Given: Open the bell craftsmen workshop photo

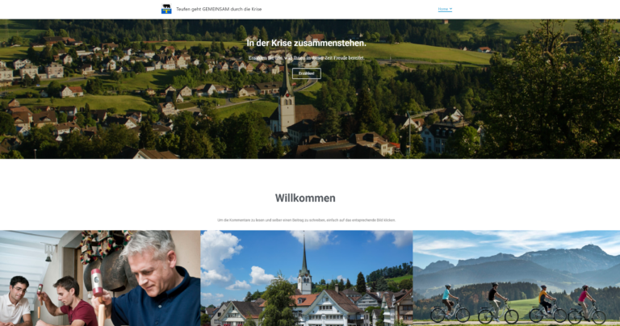Looking at the screenshot, I should [x=100, y=278].
